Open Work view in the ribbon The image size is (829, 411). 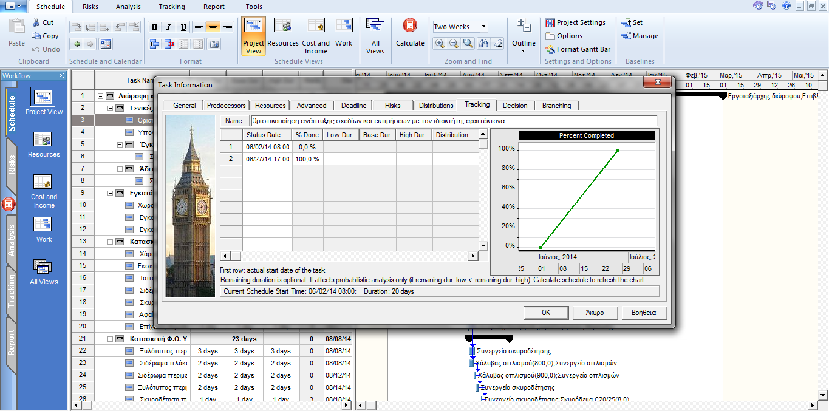[344, 33]
